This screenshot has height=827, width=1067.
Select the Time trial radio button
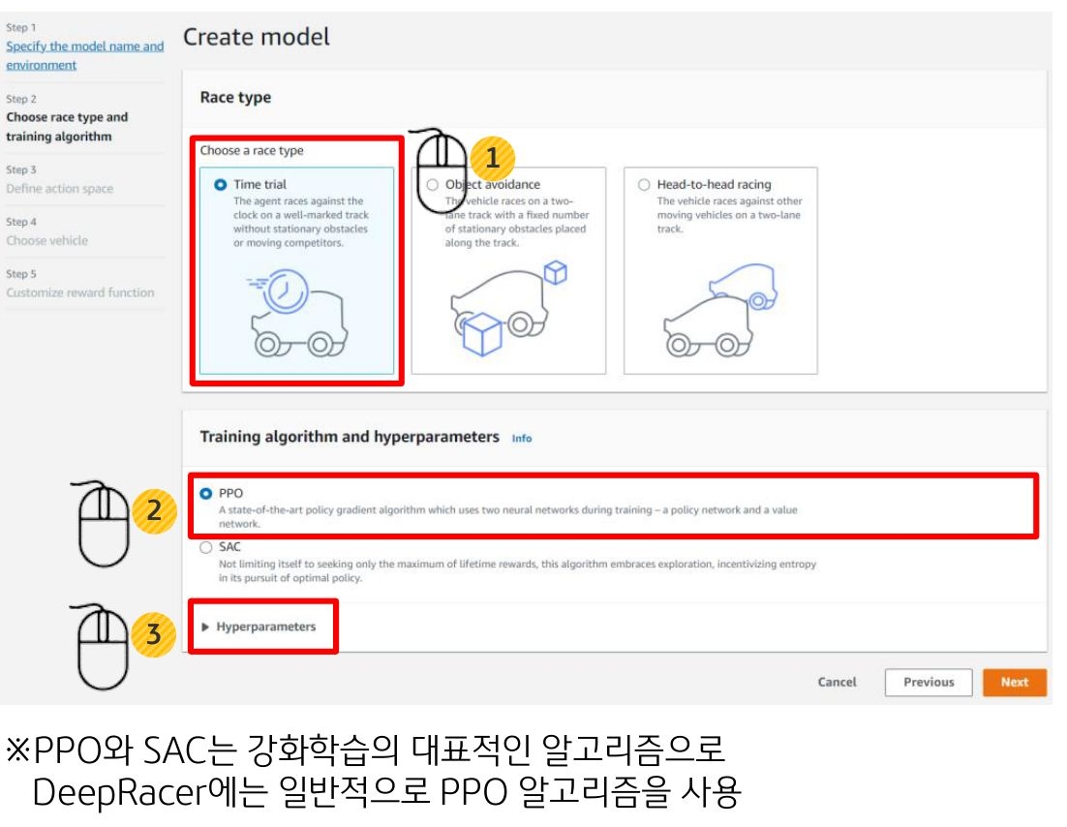point(220,184)
